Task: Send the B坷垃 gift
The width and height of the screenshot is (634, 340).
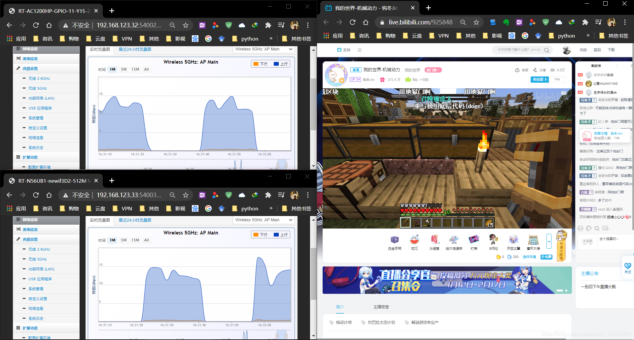Action: tap(494, 243)
